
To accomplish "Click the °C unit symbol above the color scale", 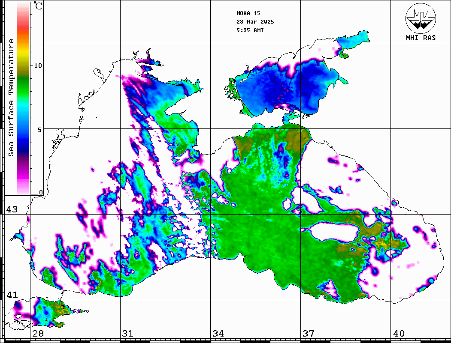I will [38, 7].
